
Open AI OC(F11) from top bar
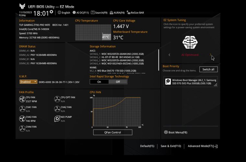[x=81, y=13]
